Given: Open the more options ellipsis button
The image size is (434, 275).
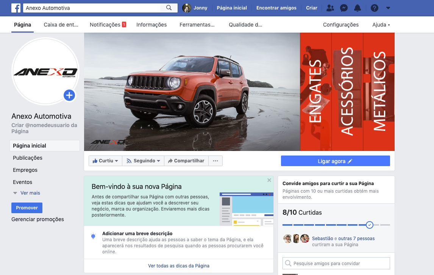Looking at the screenshot, I should [215, 161].
